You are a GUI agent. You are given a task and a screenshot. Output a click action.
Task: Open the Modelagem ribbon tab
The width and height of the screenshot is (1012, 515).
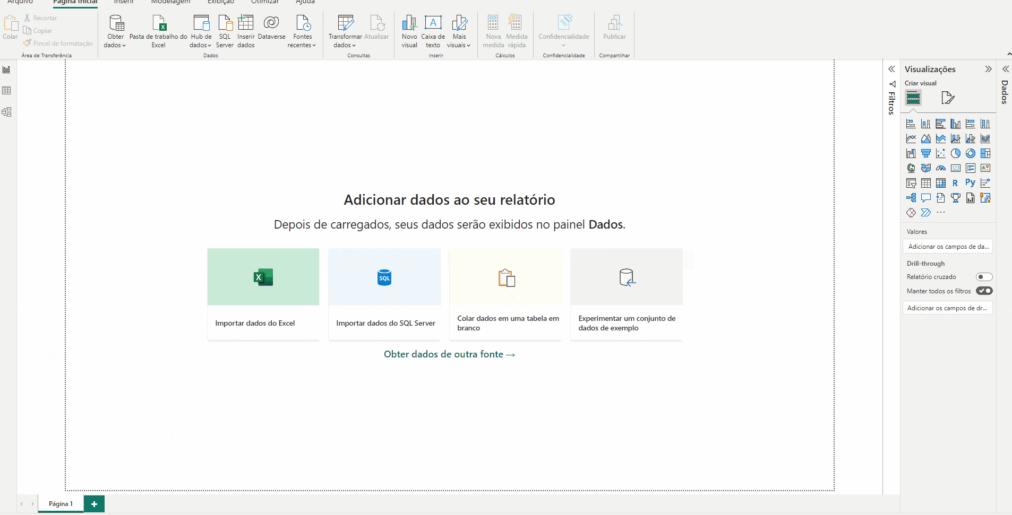pos(170,2)
